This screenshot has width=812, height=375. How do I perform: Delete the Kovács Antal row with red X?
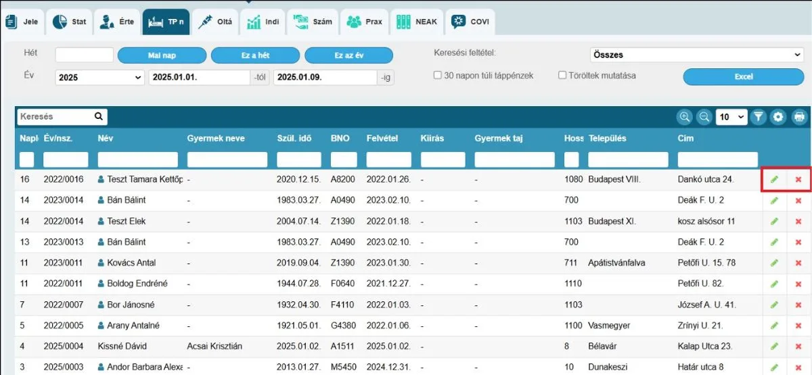[x=798, y=263]
